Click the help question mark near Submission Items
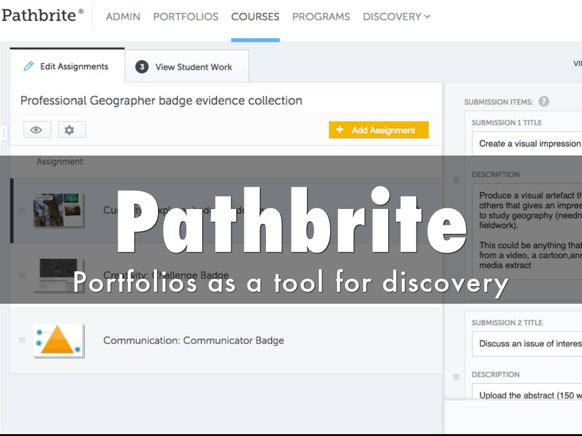The width and height of the screenshot is (582, 436). 544,102
